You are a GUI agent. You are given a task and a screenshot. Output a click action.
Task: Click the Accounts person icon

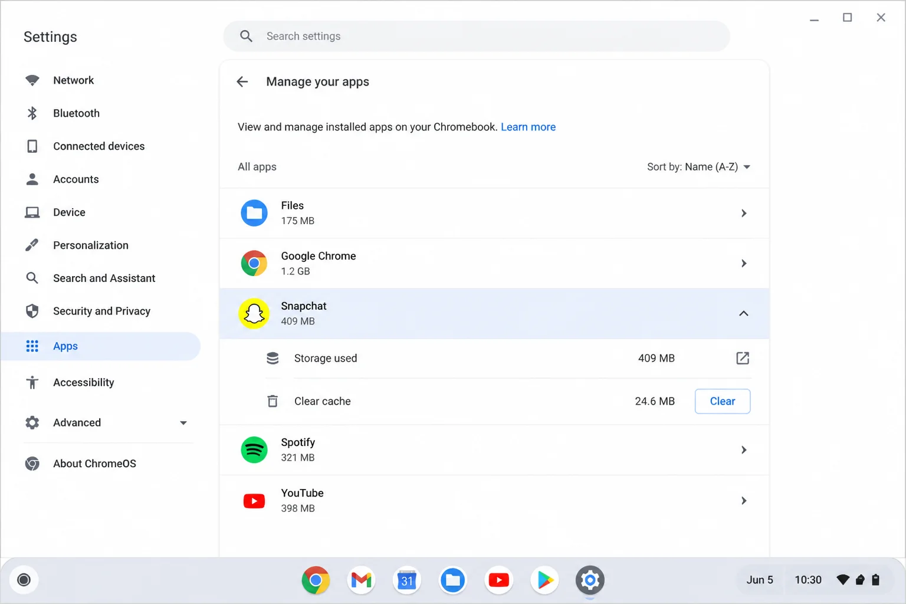(x=32, y=179)
